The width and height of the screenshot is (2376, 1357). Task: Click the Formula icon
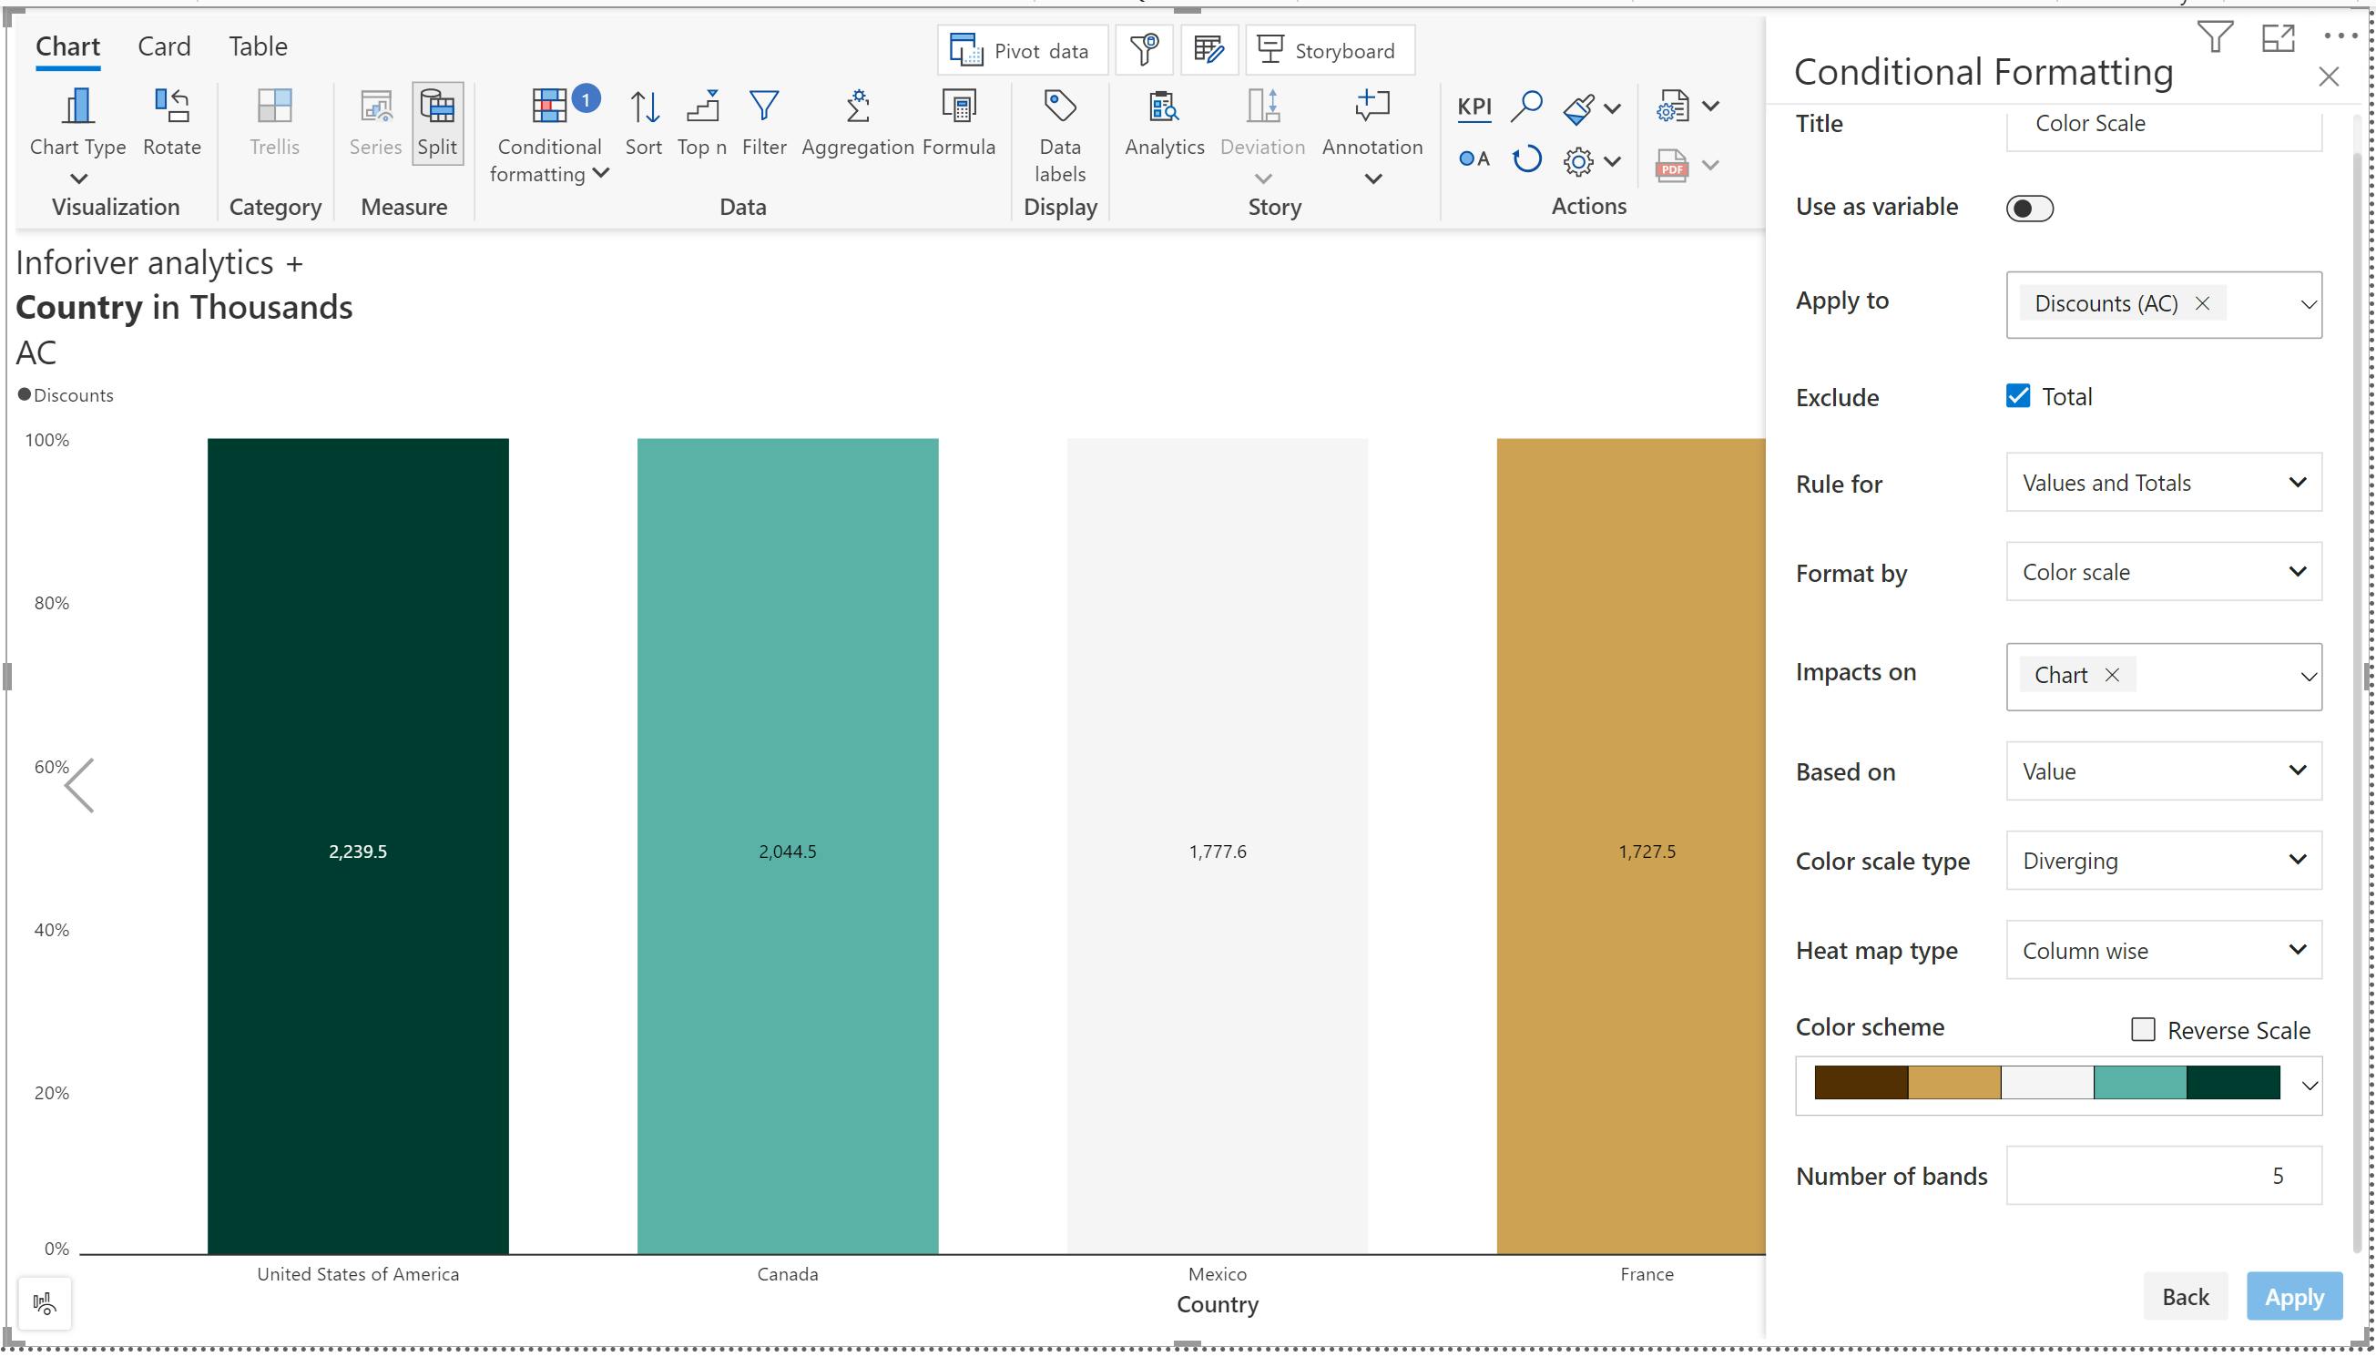(x=958, y=108)
